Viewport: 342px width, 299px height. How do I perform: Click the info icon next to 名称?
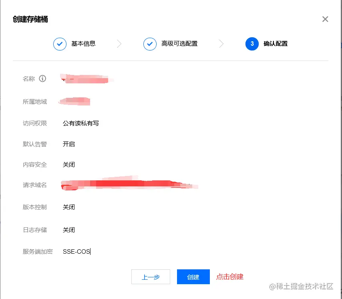pyautogui.click(x=42, y=78)
